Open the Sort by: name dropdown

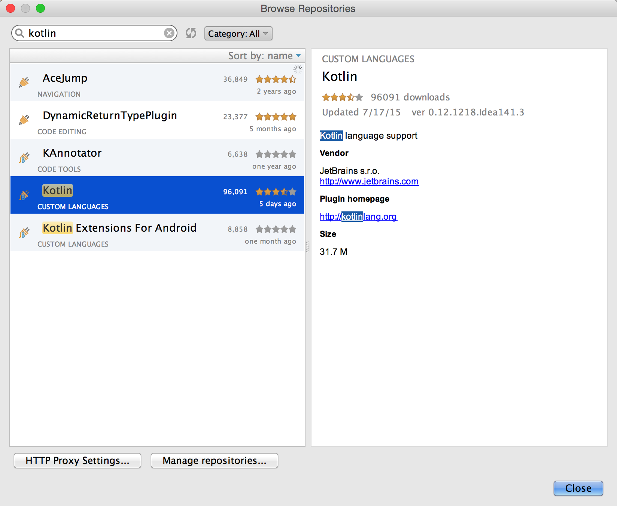(x=265, y=56)
